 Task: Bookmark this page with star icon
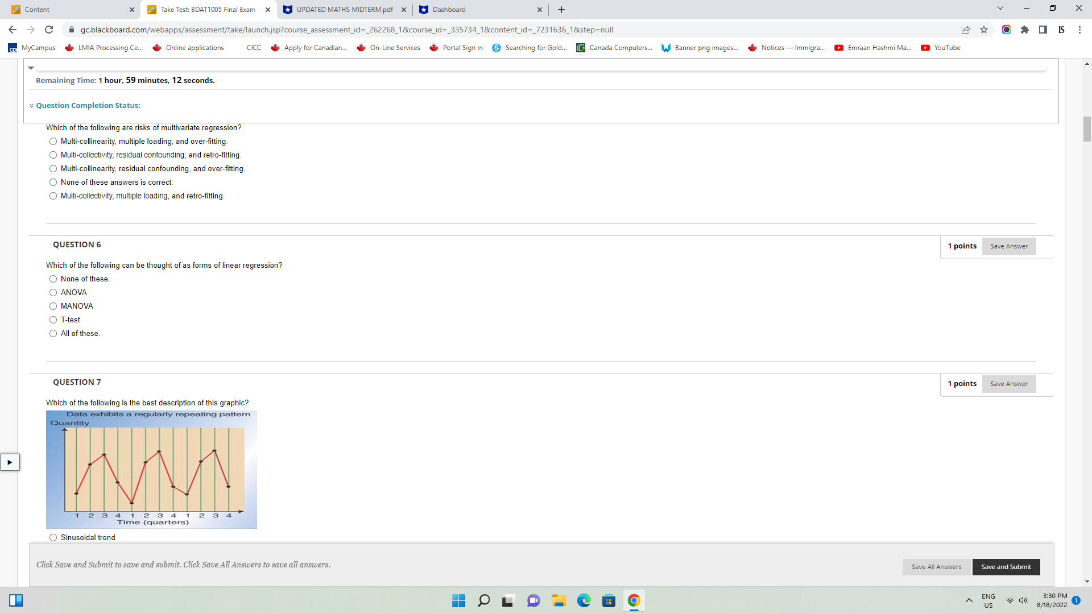coord(984,30)
